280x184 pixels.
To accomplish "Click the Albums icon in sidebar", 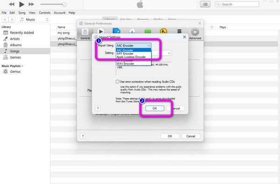I will tap(6, 45).
